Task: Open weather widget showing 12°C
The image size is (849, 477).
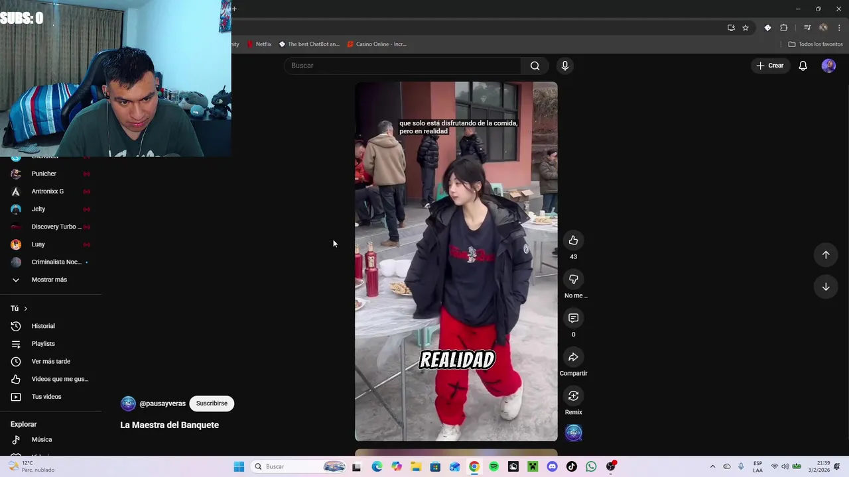Action: tap(30, 466)
